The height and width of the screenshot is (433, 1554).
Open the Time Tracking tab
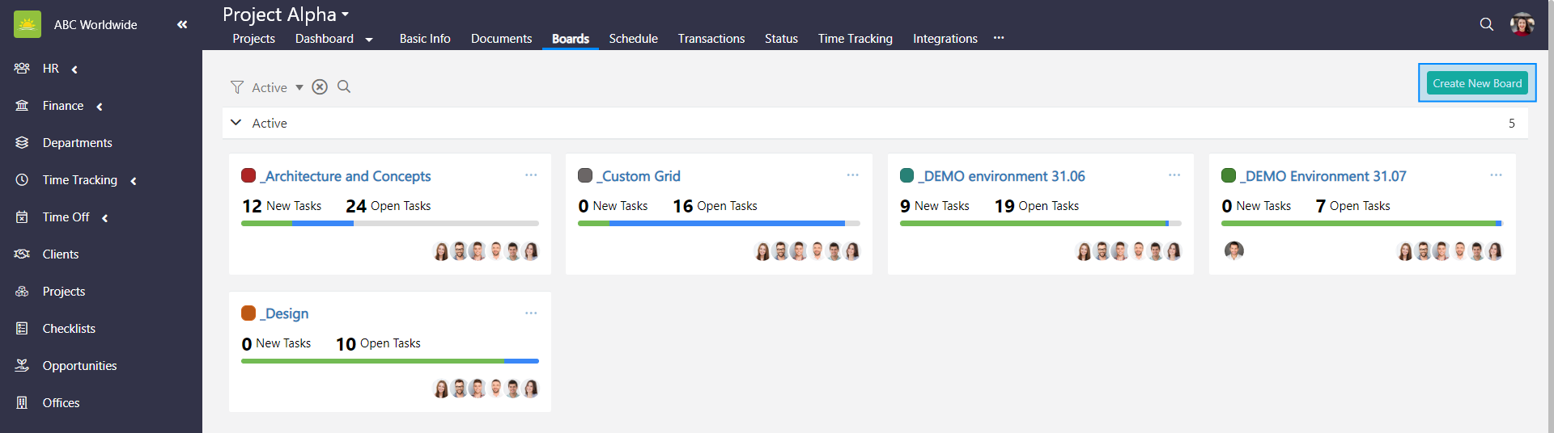pos(855,39)
